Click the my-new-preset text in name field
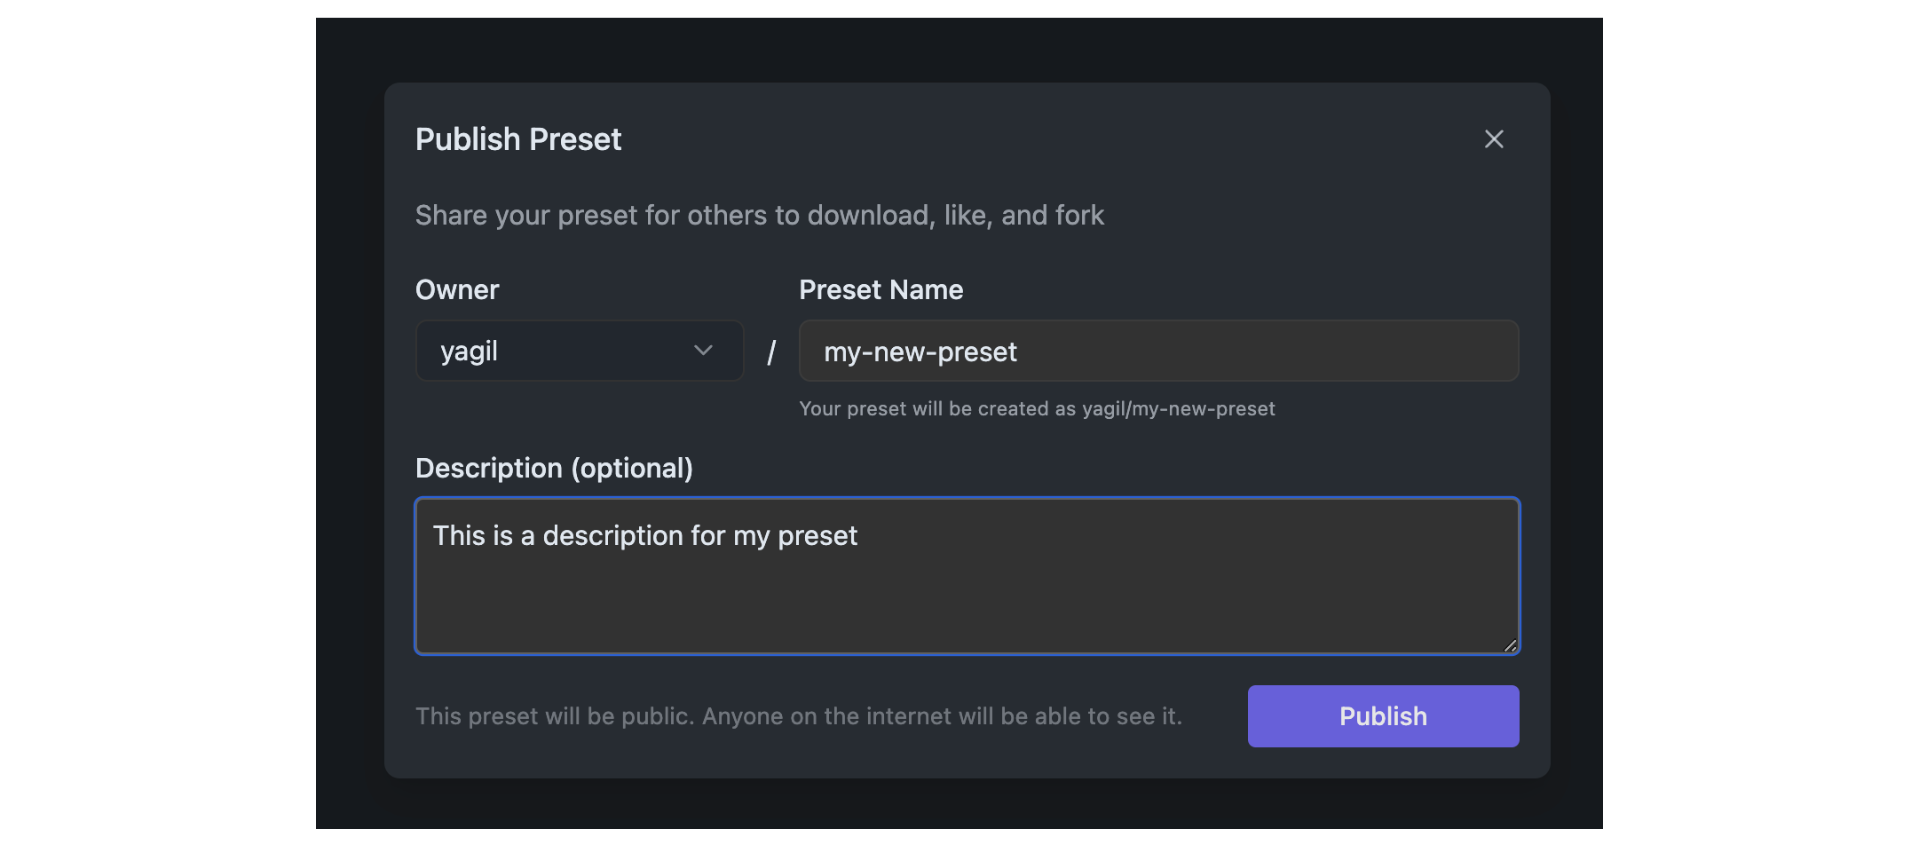 [920, 352]
